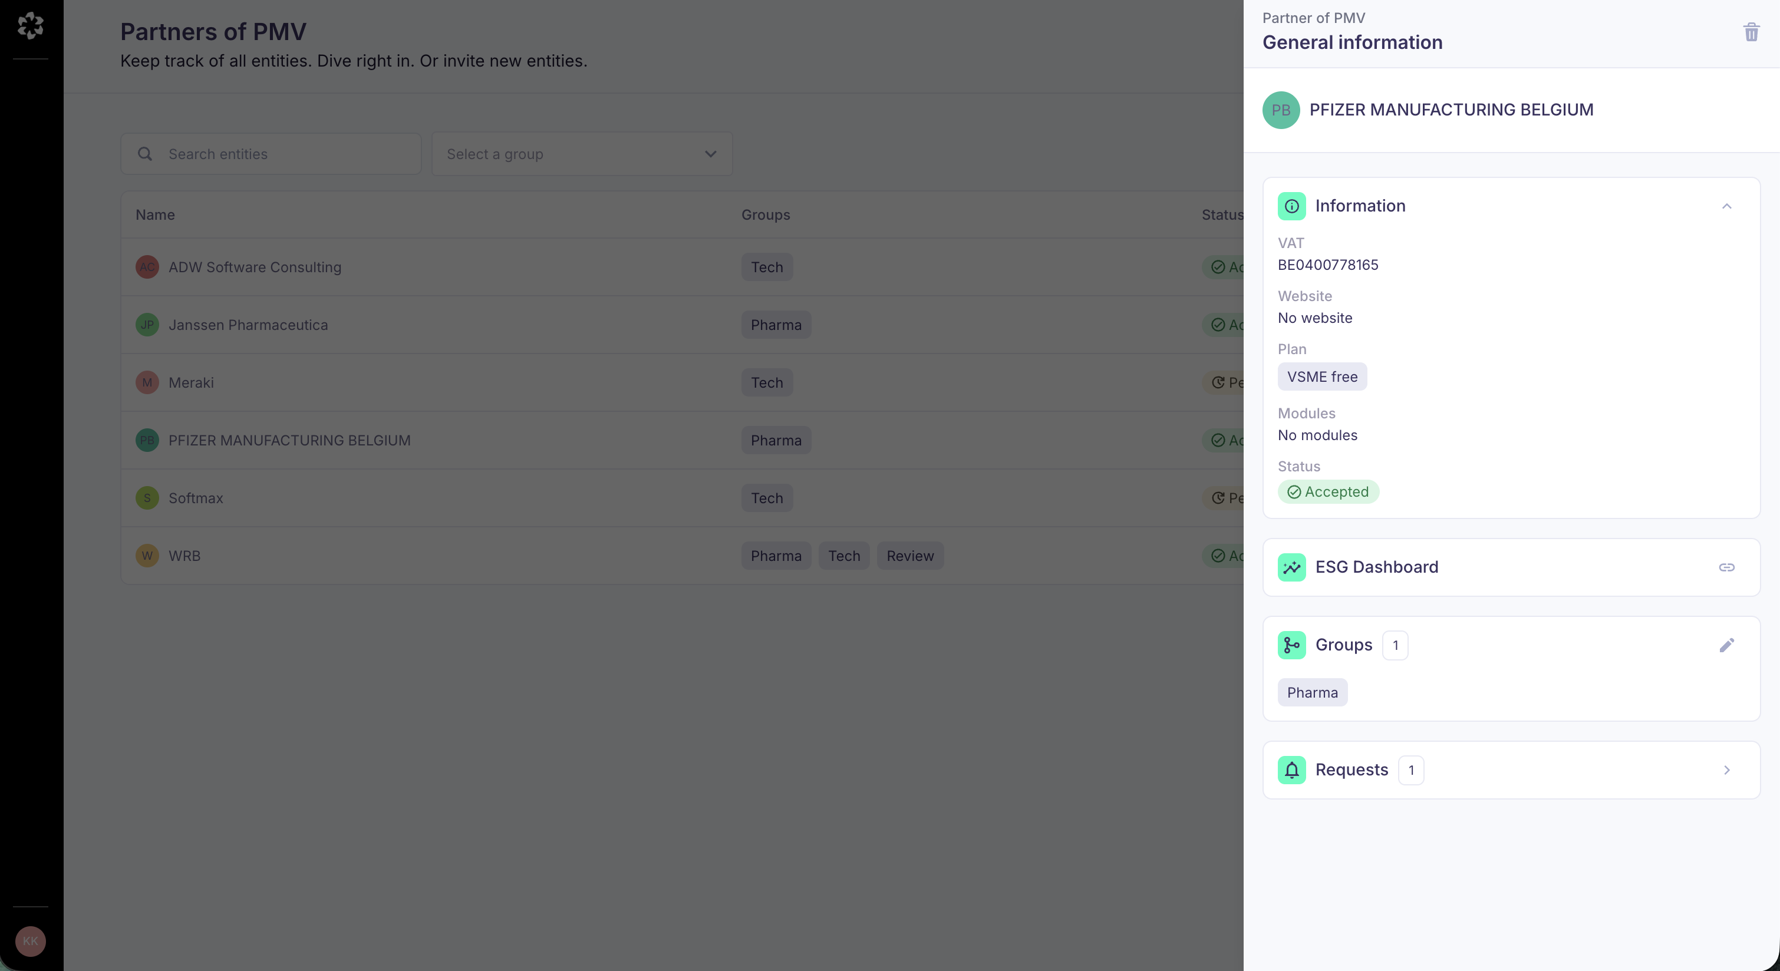Edit groups using the pencil icon
Image resolution: width=1780 pixels, height=971 pixels.
pos(1727,645)
